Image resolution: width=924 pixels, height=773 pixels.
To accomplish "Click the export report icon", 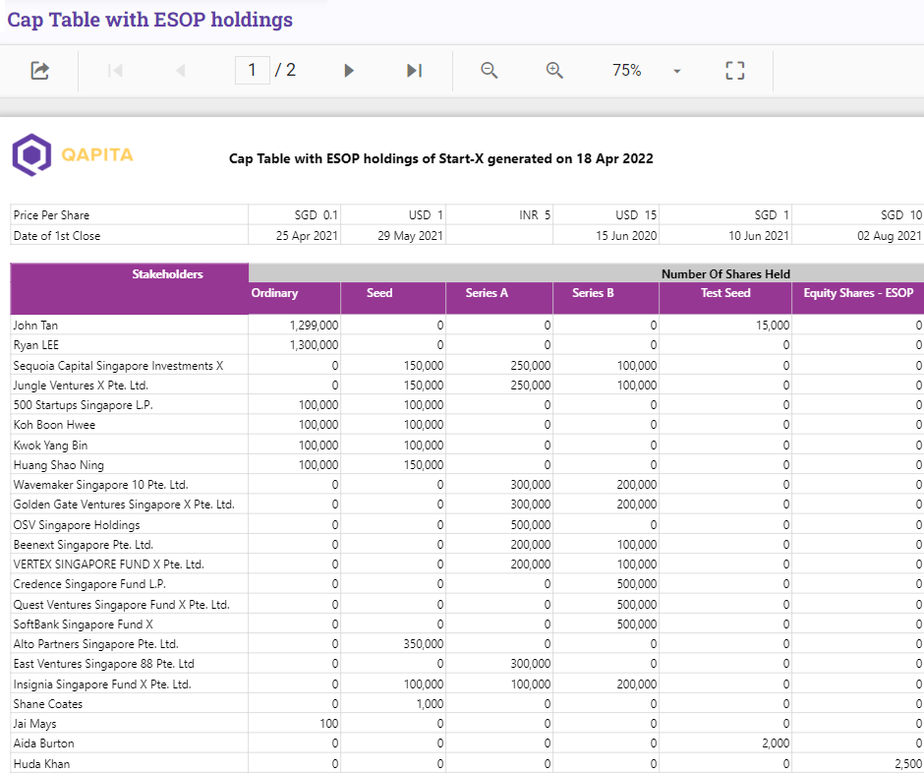I will click(39, 71).
